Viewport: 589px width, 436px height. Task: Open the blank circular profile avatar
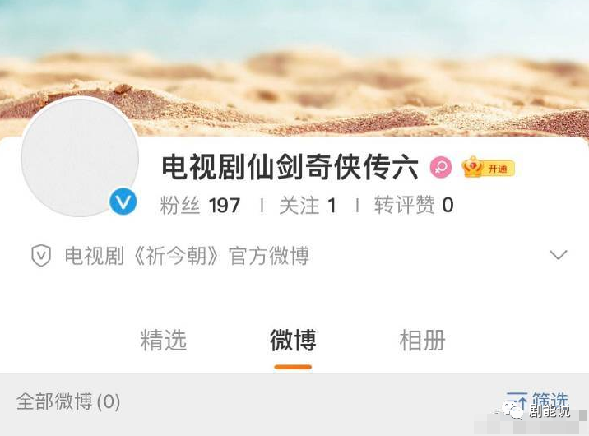[x=80, y=156]
